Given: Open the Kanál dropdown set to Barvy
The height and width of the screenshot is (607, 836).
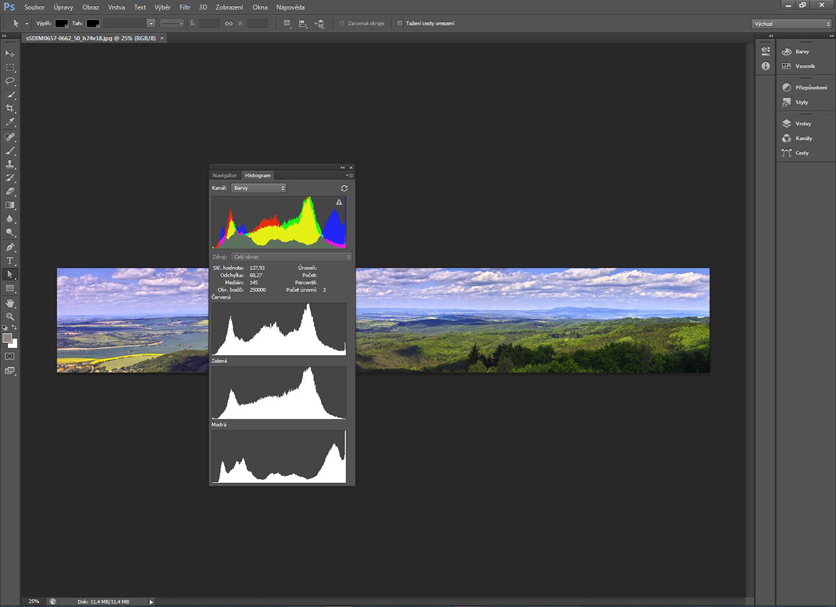Looking at the screenshot, I should (258, 189).
